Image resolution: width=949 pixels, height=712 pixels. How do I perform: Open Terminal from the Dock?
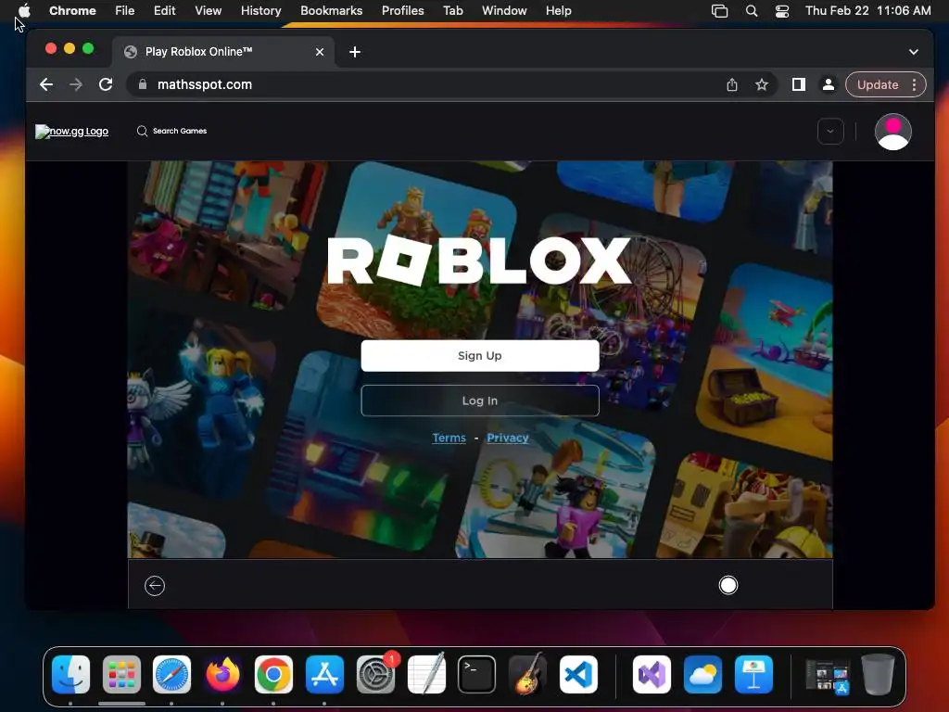(477, 675)
